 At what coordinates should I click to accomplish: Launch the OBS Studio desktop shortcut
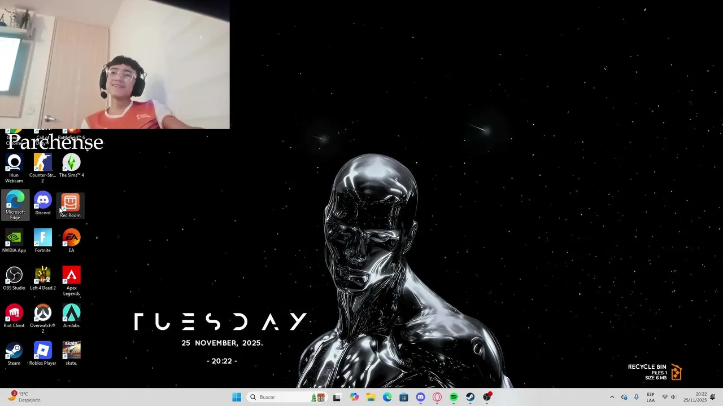pos(14,279)
